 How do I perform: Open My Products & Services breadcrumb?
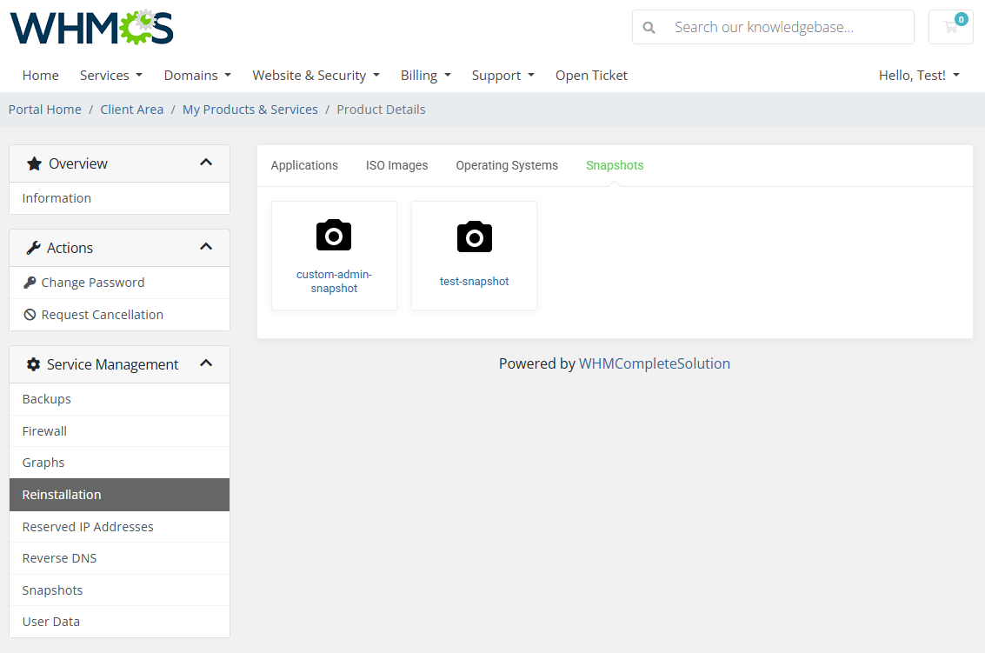click(250, 109)
